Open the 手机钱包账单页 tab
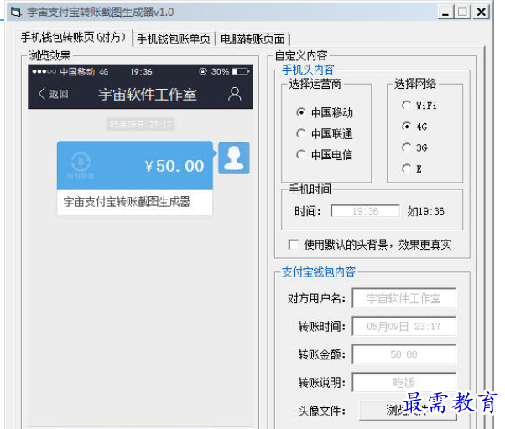This screenshot has height=429, width=505. 174,39
